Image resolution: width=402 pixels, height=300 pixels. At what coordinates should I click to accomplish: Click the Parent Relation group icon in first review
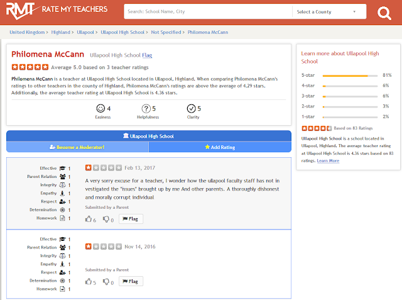point(63,177)
